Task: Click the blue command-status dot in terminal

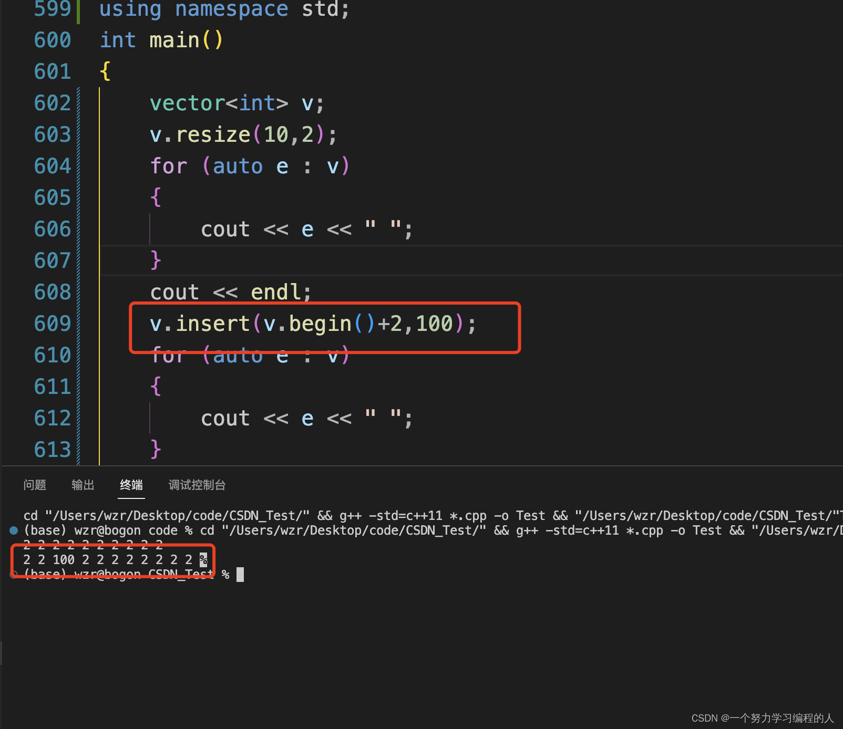Action: (x=14, y=530)
